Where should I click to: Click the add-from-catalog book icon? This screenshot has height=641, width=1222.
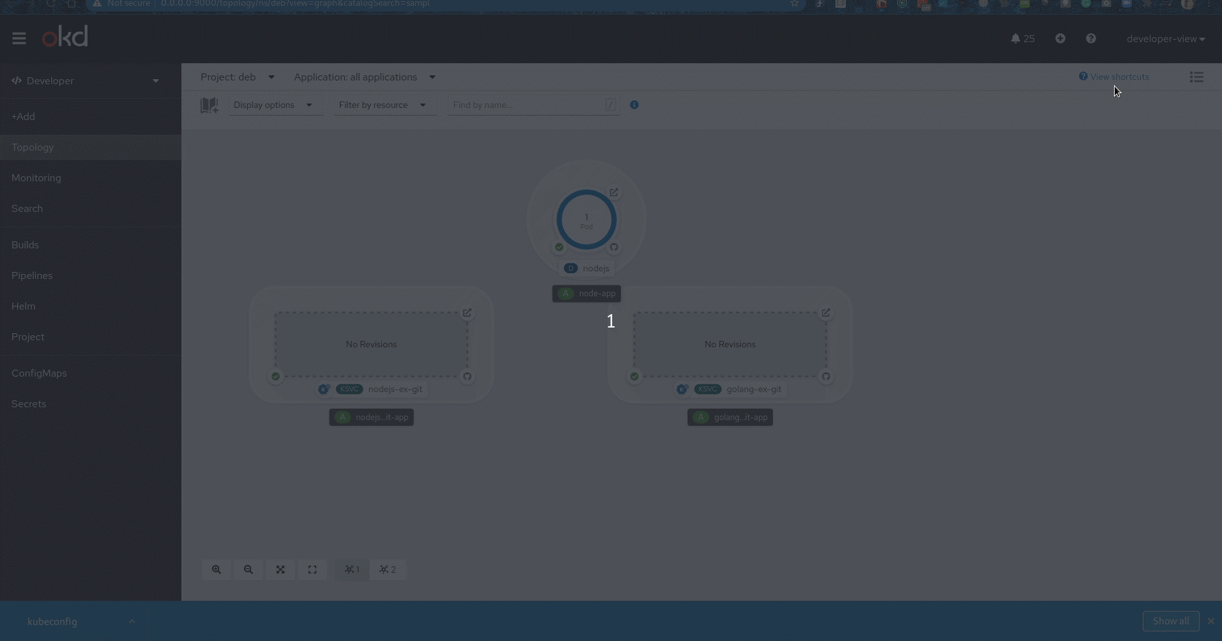click(210, 105)
